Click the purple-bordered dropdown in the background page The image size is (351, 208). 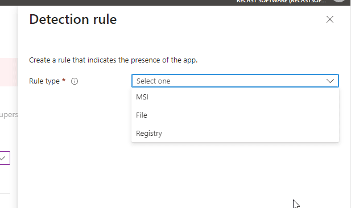[x=5, y=158]
